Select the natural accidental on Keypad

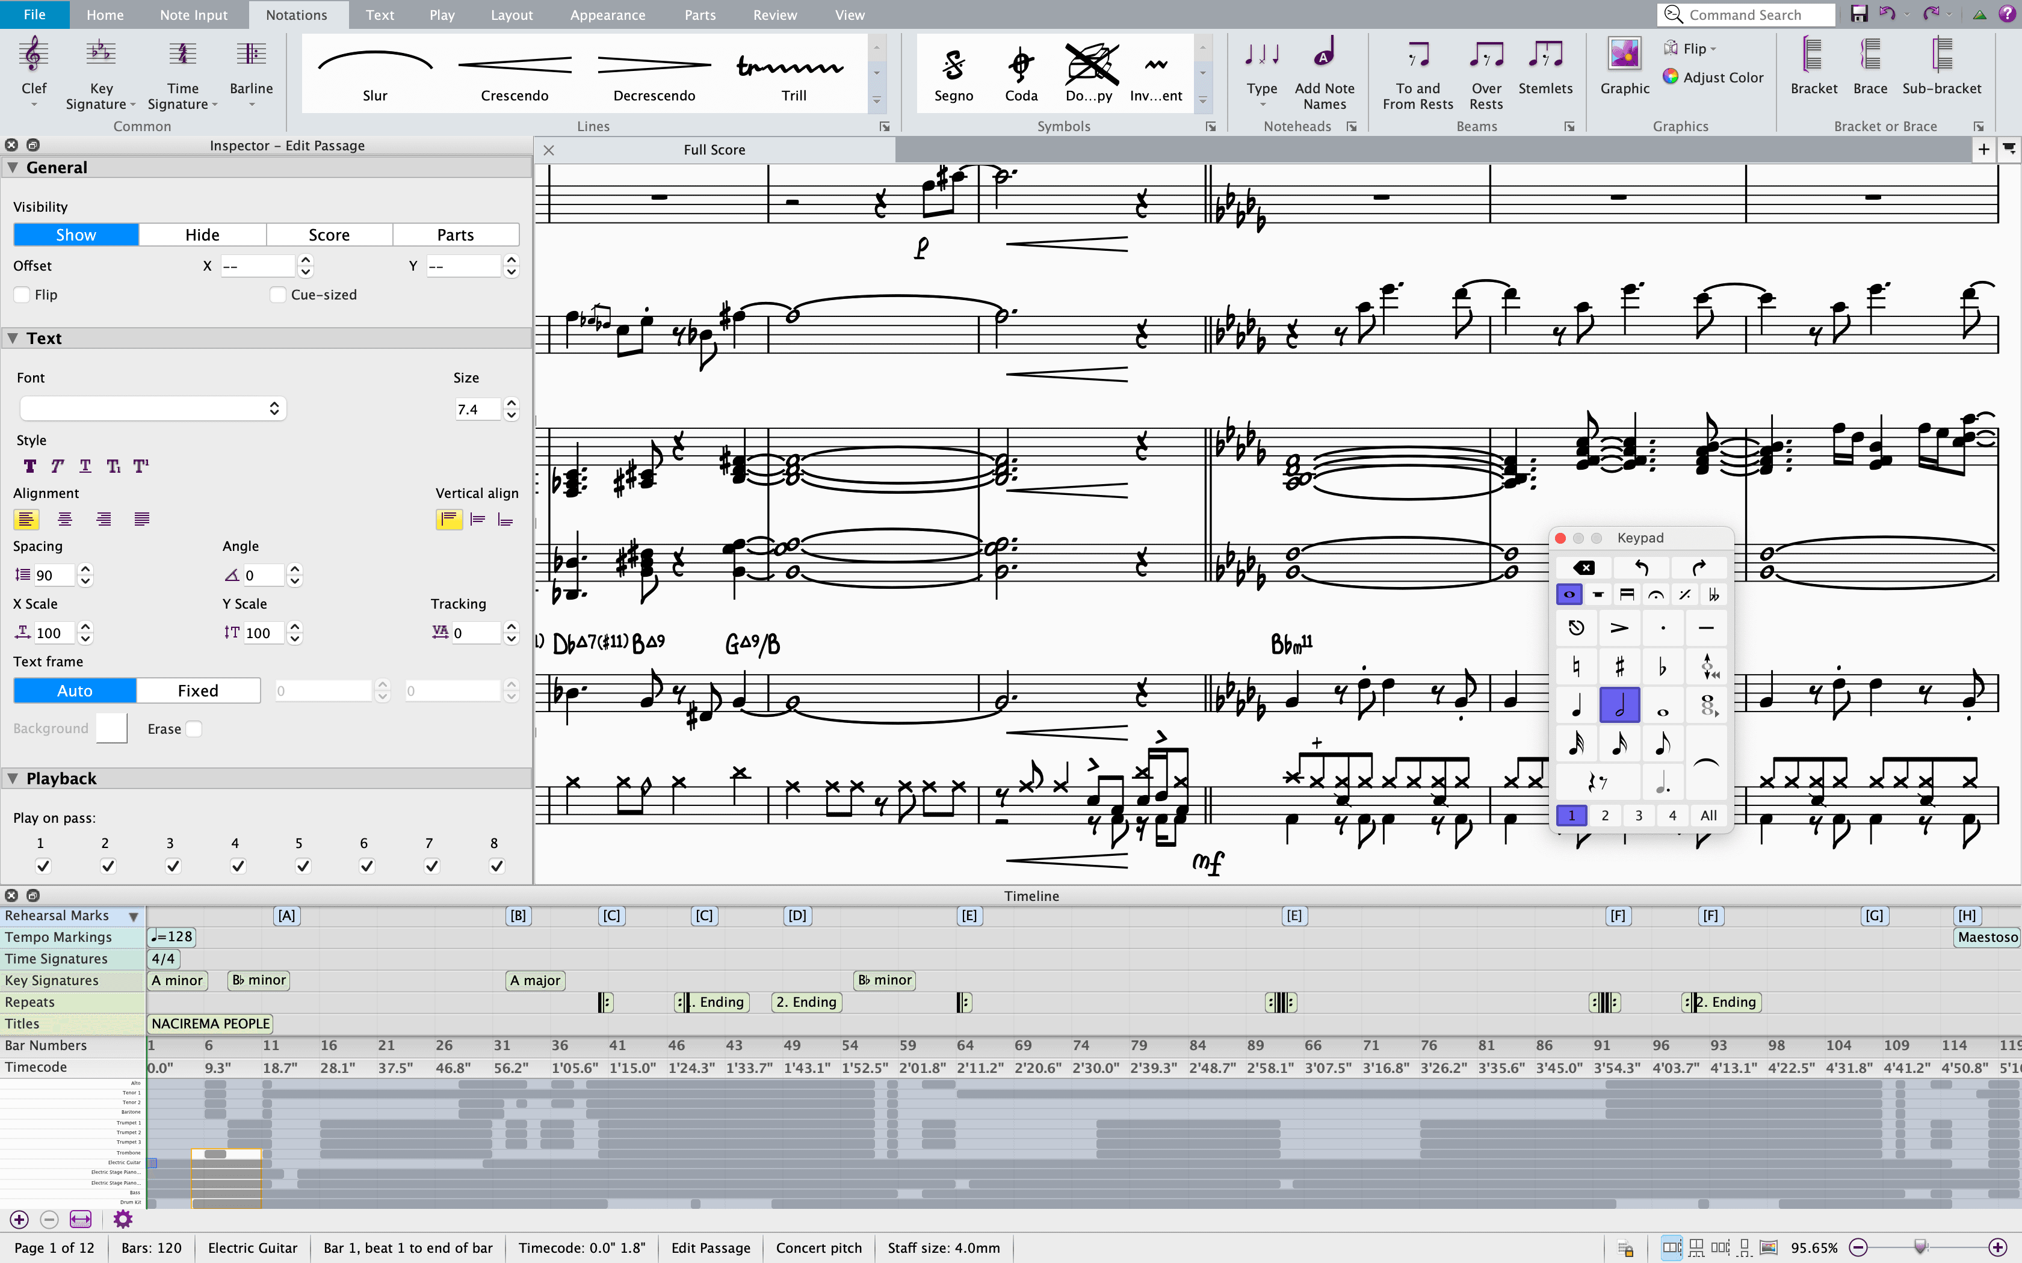(x=1576, y=666)
